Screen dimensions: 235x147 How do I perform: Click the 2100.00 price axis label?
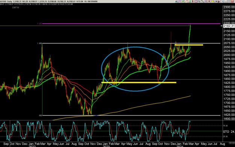(x=229, y=39)
